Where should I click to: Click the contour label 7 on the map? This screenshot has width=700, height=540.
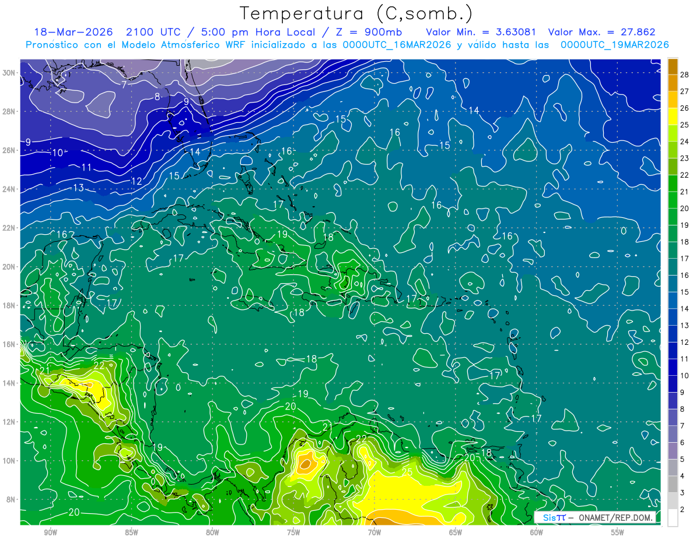[124, 84]
